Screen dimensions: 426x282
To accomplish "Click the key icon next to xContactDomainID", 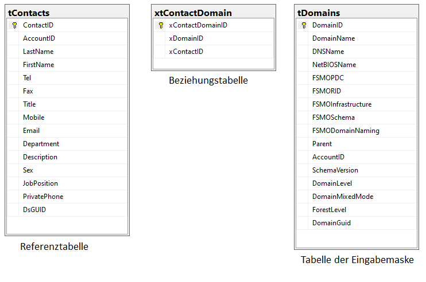I will click(161, 25).
